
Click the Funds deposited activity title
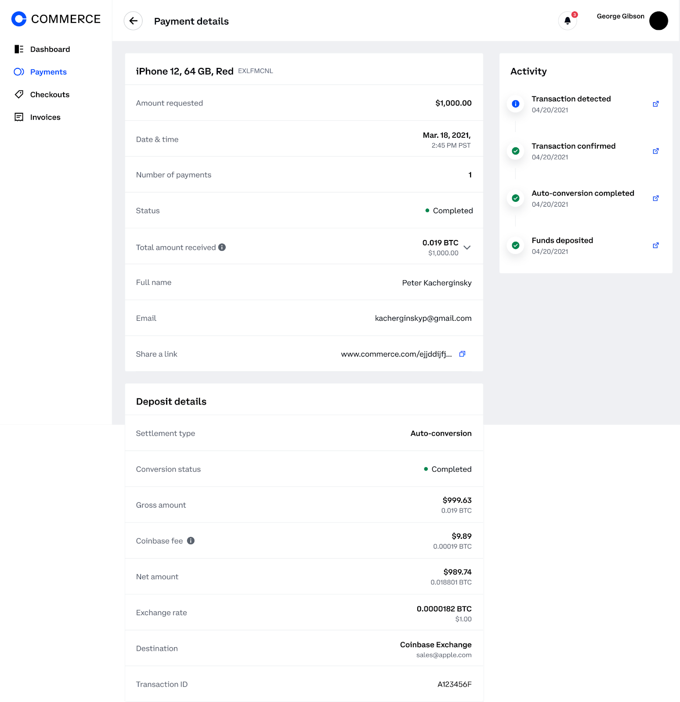pos(562,240)
